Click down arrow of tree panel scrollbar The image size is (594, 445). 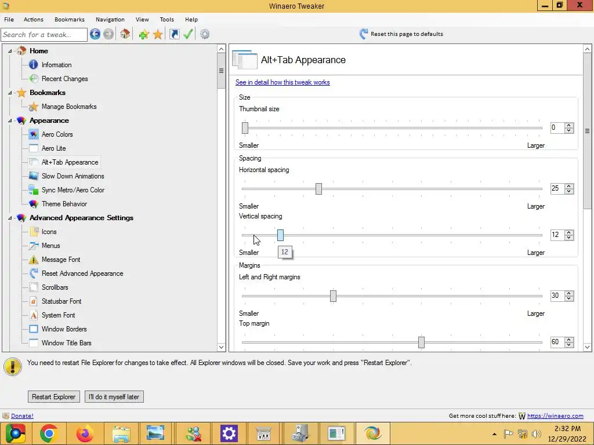(x=221, y=347)
